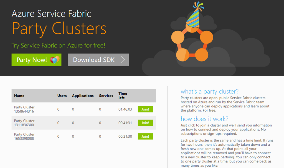Select the Party Cluster 1358644316 name

[x=24, y=109]
